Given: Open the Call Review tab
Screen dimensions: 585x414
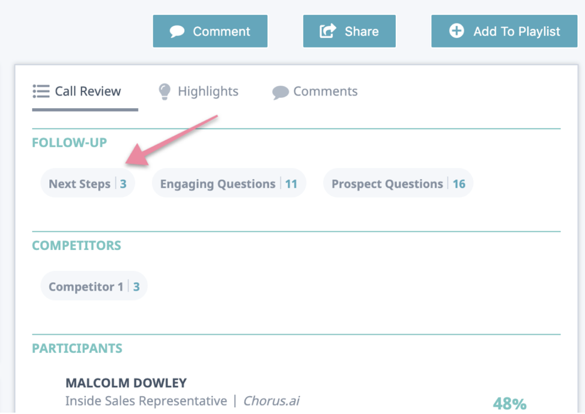Looking at the screenshot, I should 85,91.
